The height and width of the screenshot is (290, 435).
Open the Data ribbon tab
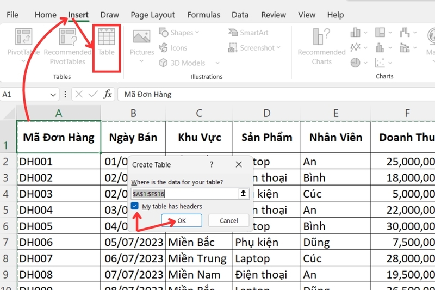point(240,15)
